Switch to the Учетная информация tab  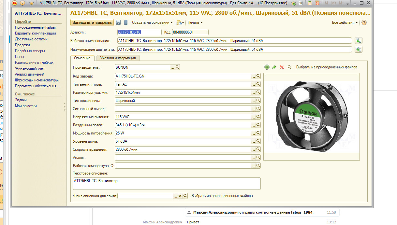click(x=118, y=58)
